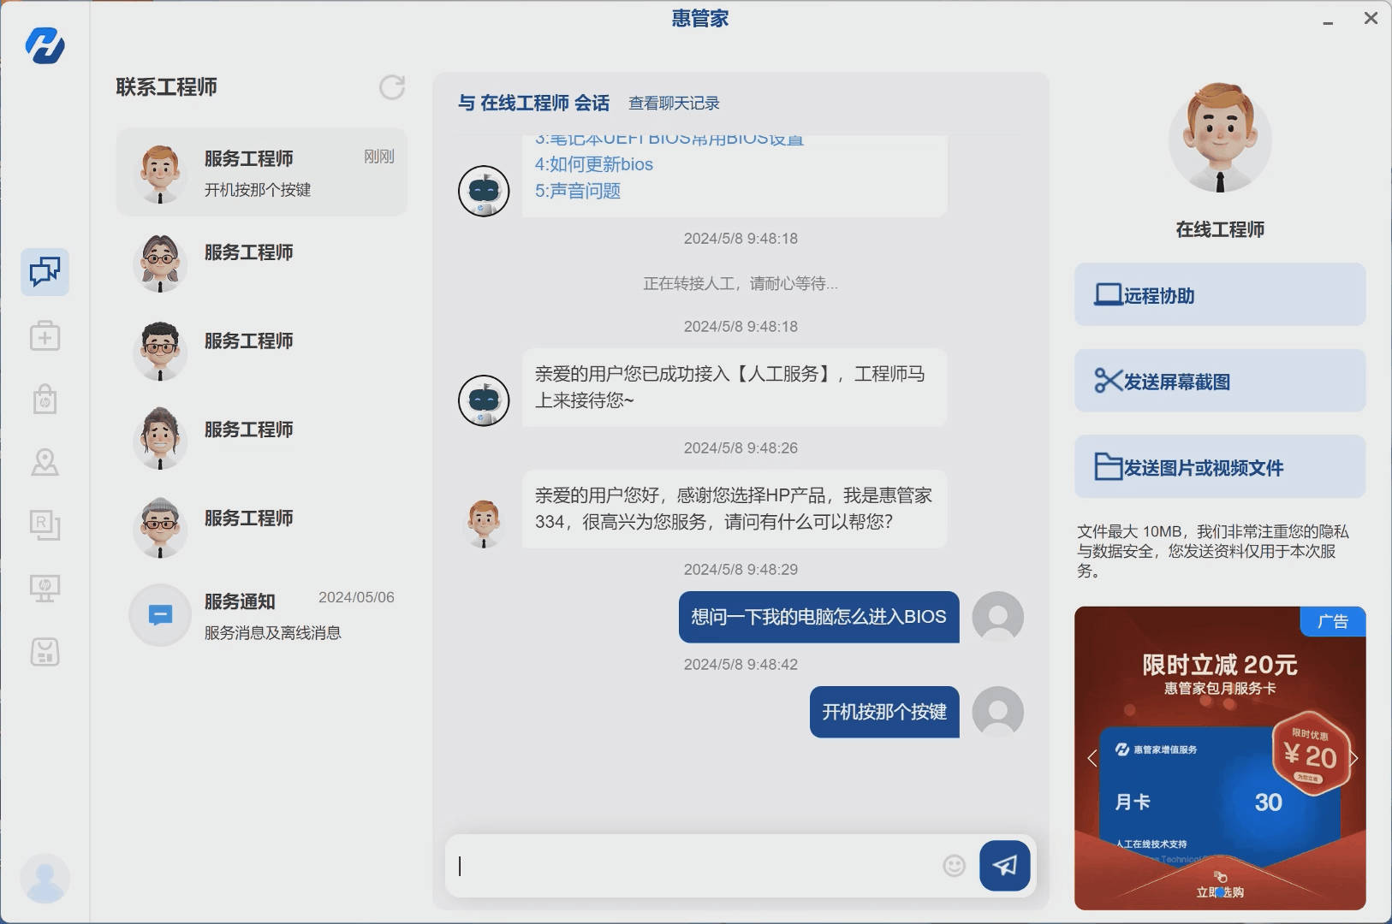
Task: Send the message with paper plane button
Action: [x=1005, y=866]
